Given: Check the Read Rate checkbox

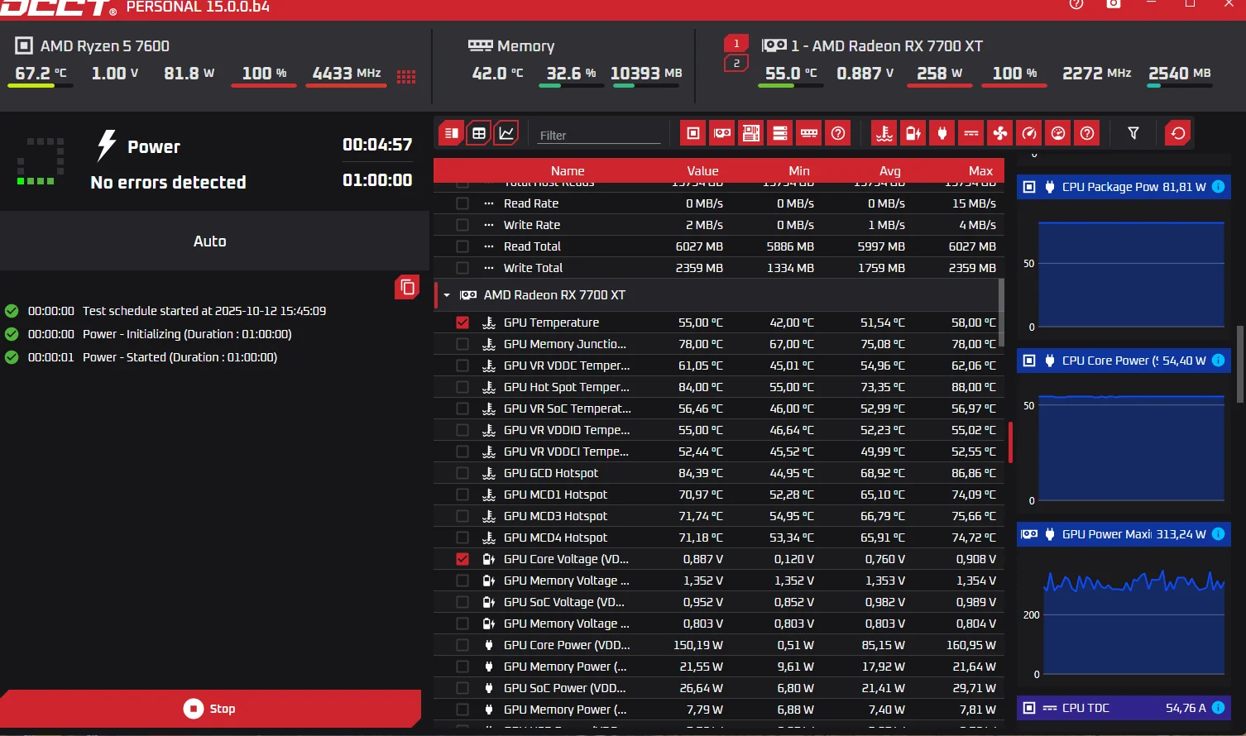Looking at the screenshot, I should pyautogui.click(x=462, y=203).
